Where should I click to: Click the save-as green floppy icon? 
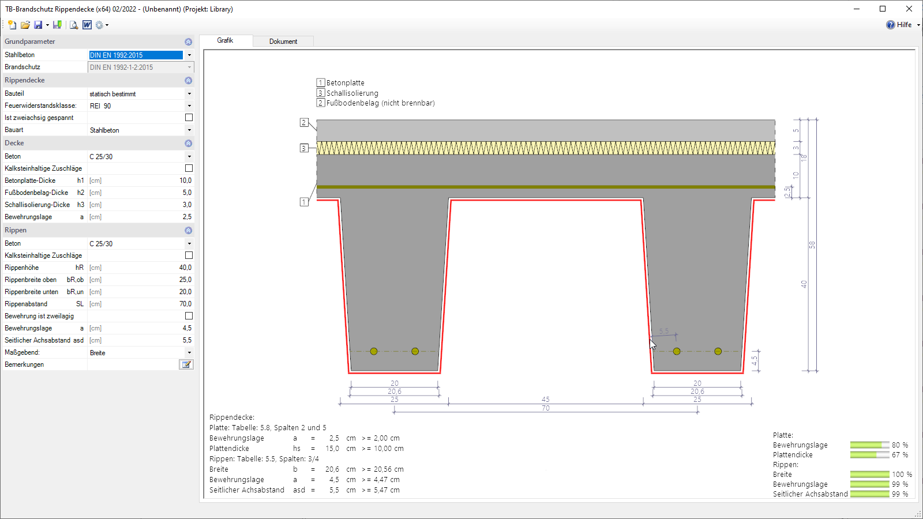57,25
